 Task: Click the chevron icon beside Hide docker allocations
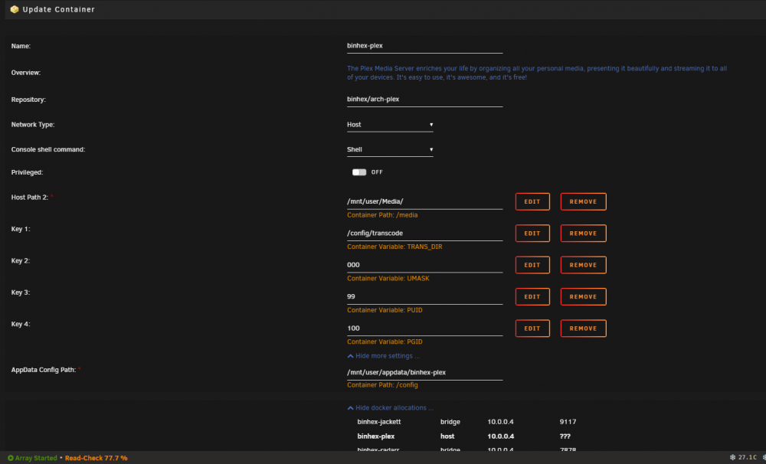[350, 408]
